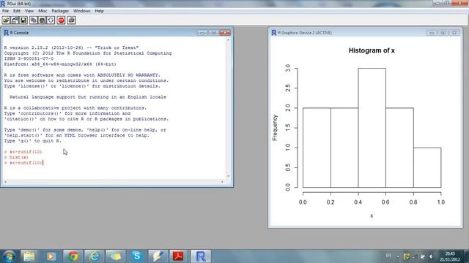The image size is (469, 263).
Task: Click the RGui application icon in main title bar
Action: (x=3, y=3)
